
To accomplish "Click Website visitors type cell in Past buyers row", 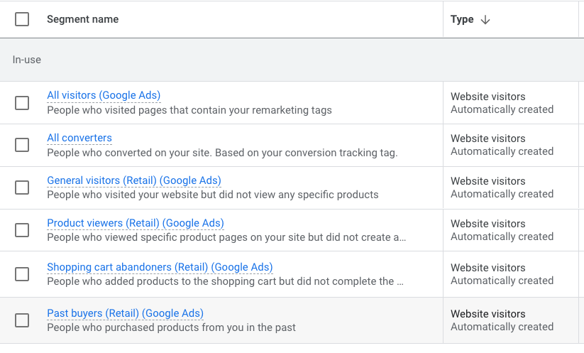I will point(488,314).
